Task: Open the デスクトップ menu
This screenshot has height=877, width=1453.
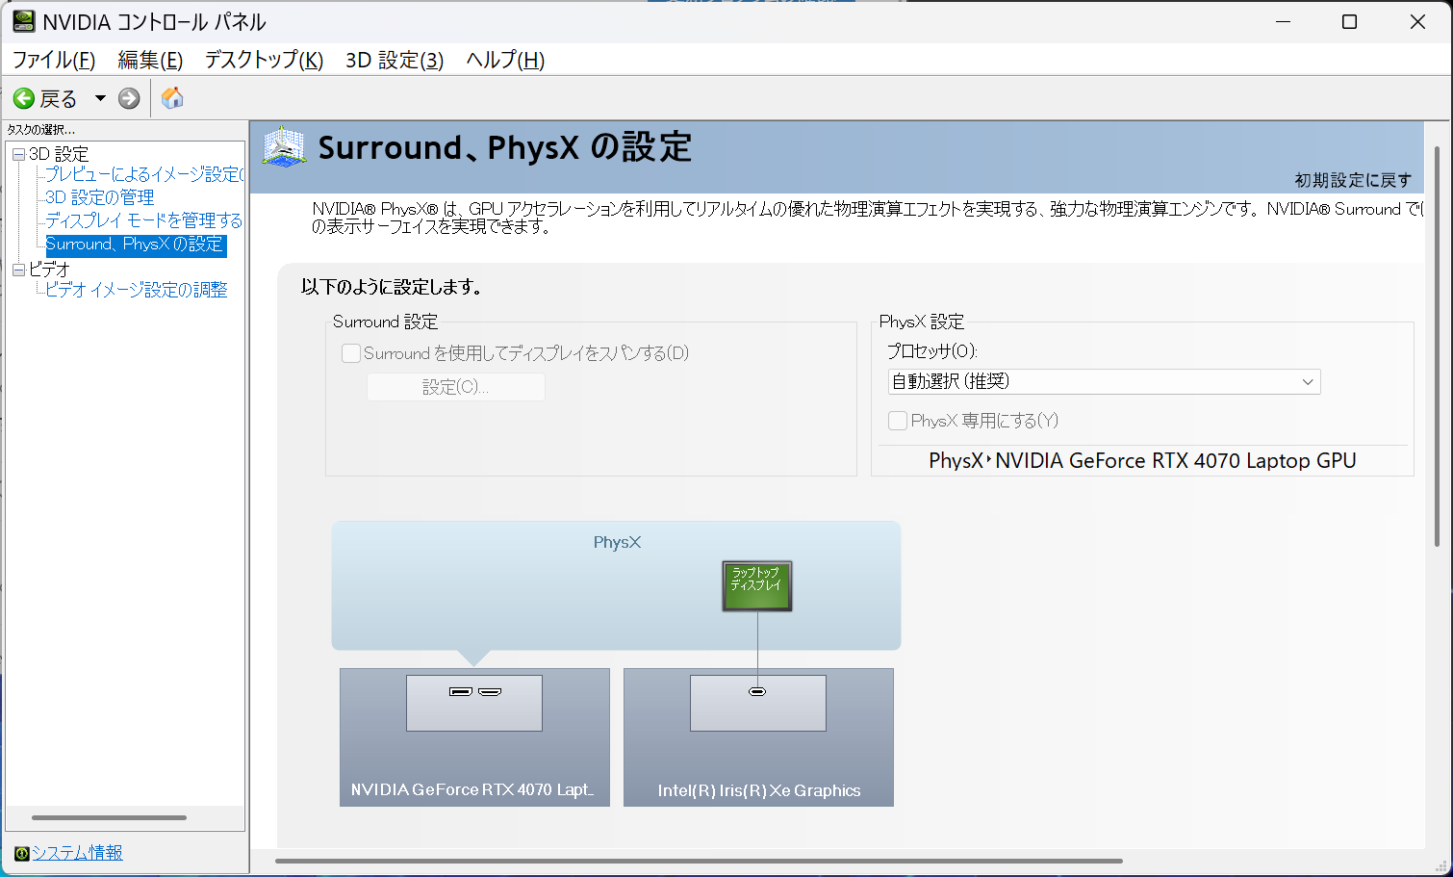Action: click(x=264, y=60)
